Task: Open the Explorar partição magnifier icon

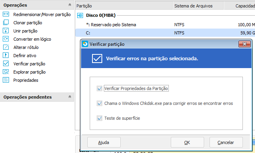Action: point(6,72)
